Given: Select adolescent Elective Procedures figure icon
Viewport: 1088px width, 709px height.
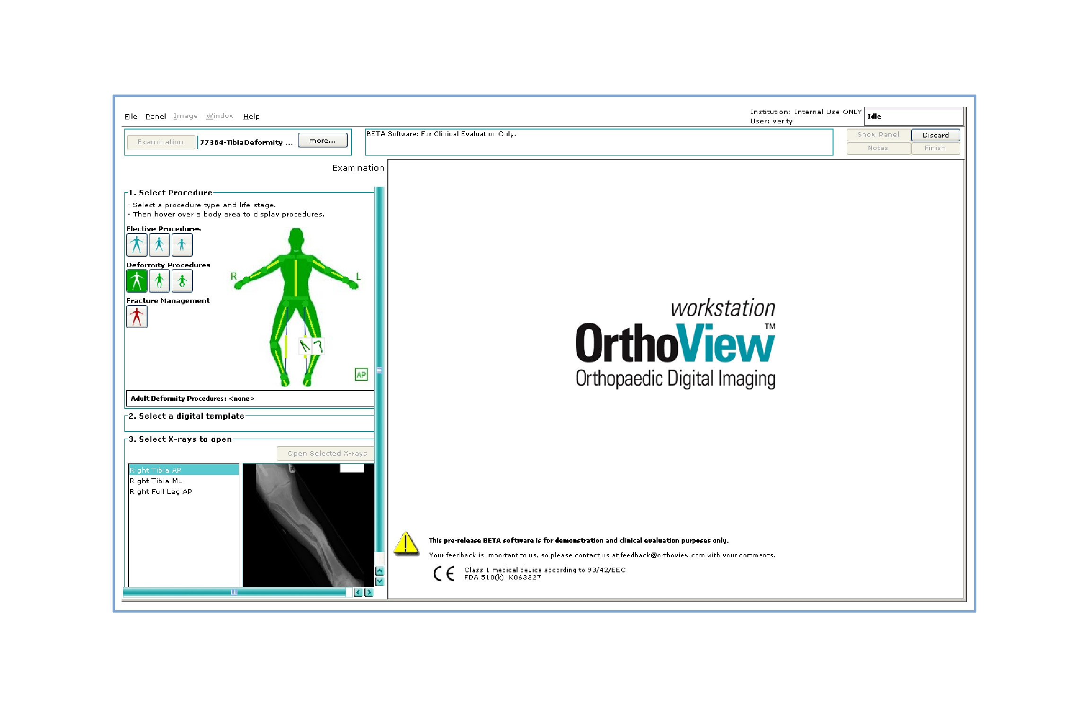Looking at the screenshot, I should coord(159,245).
